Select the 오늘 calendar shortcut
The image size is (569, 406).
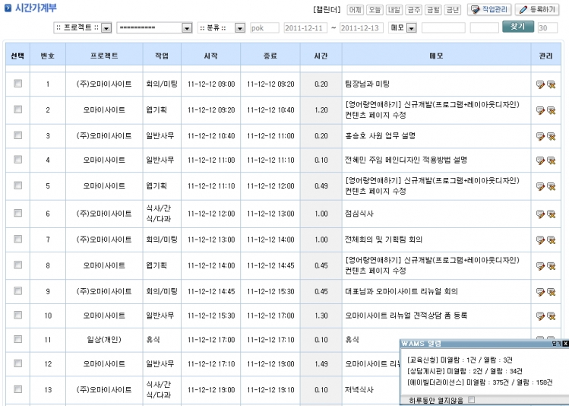(375, 9)
